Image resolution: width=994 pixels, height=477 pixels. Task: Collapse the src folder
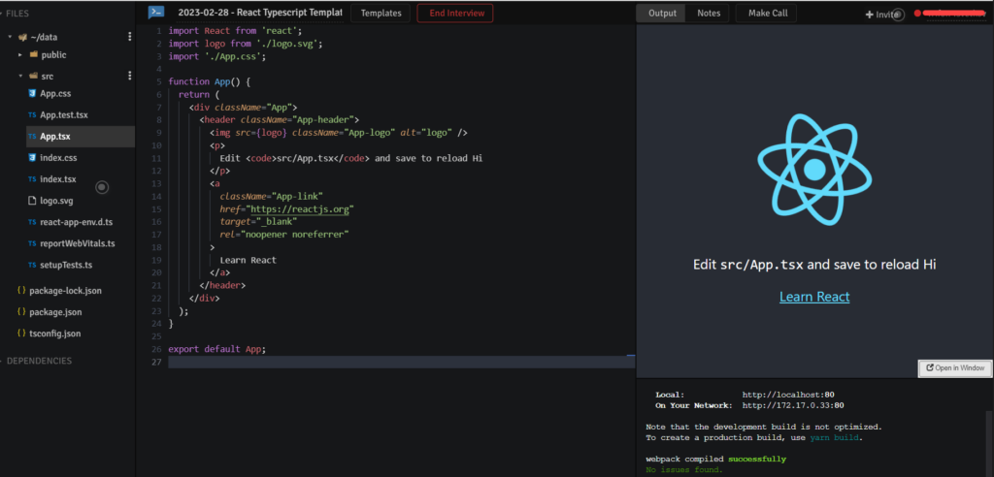[20, 76]
